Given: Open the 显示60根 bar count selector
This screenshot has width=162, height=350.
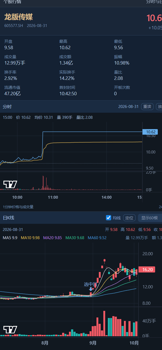Looking at the screenshot, I should [150, 218].
